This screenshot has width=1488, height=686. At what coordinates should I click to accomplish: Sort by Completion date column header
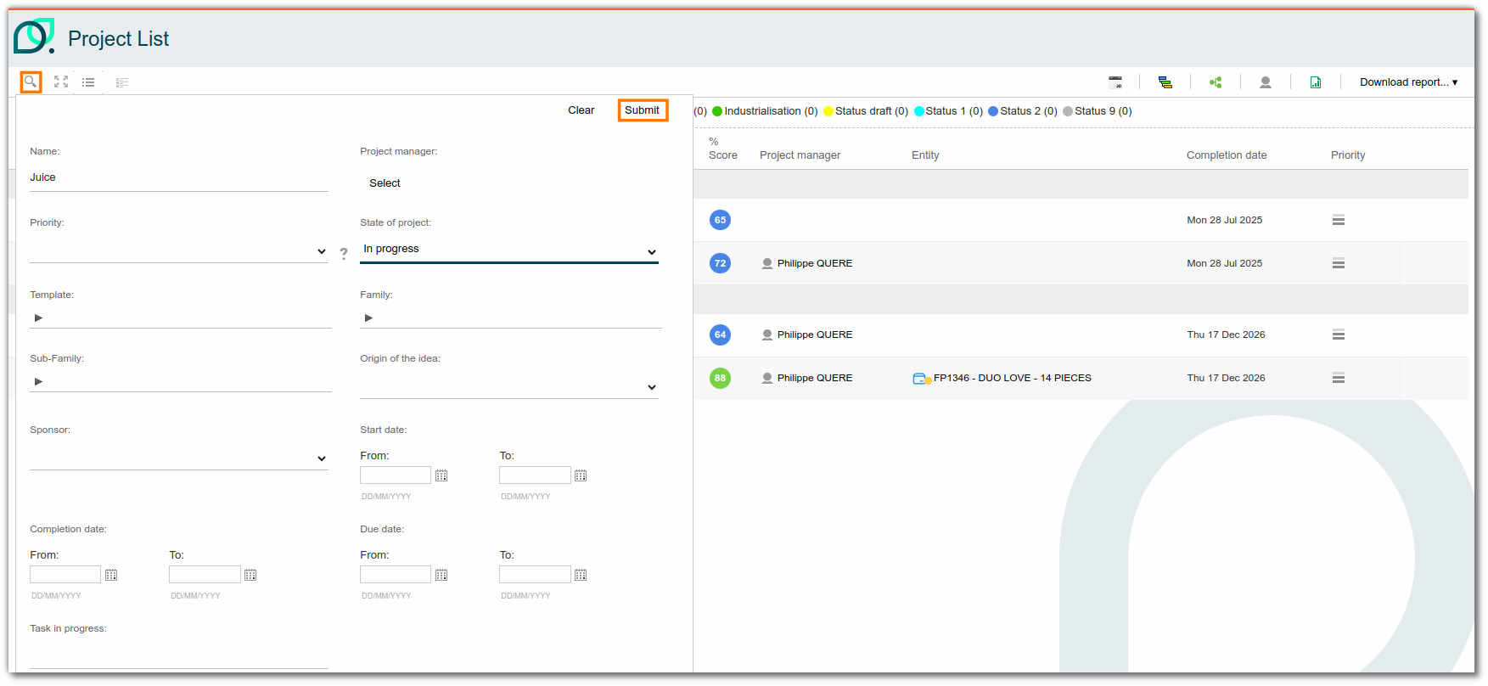(1226, 155)
